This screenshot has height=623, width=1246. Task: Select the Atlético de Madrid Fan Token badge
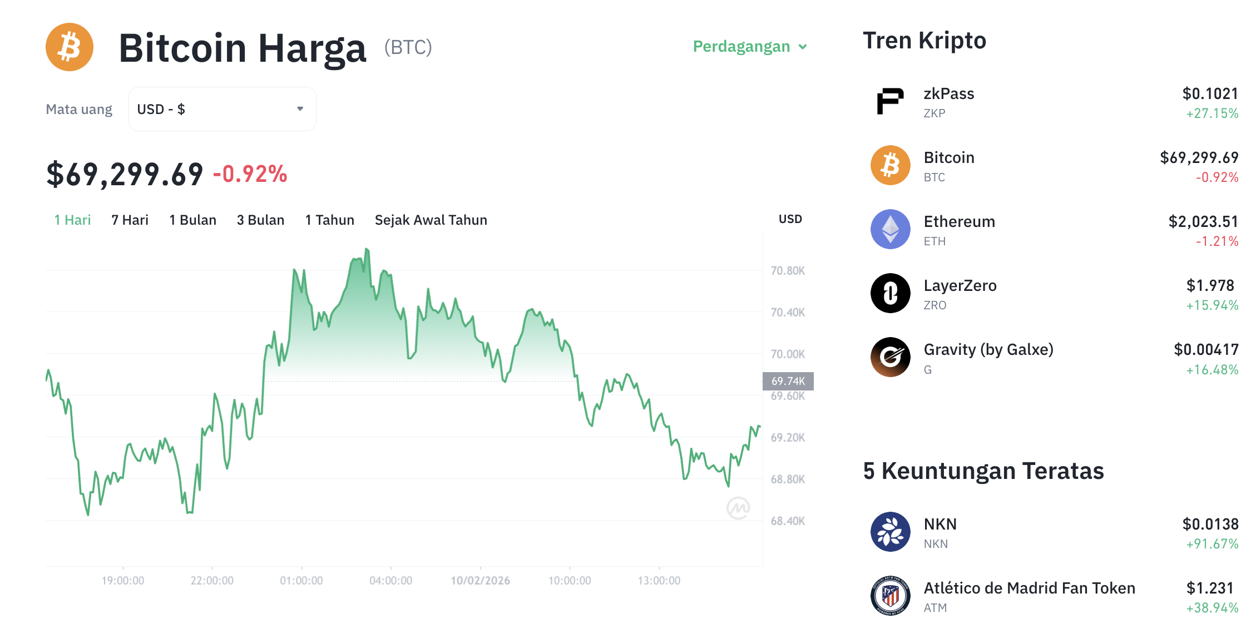point(889,596)
